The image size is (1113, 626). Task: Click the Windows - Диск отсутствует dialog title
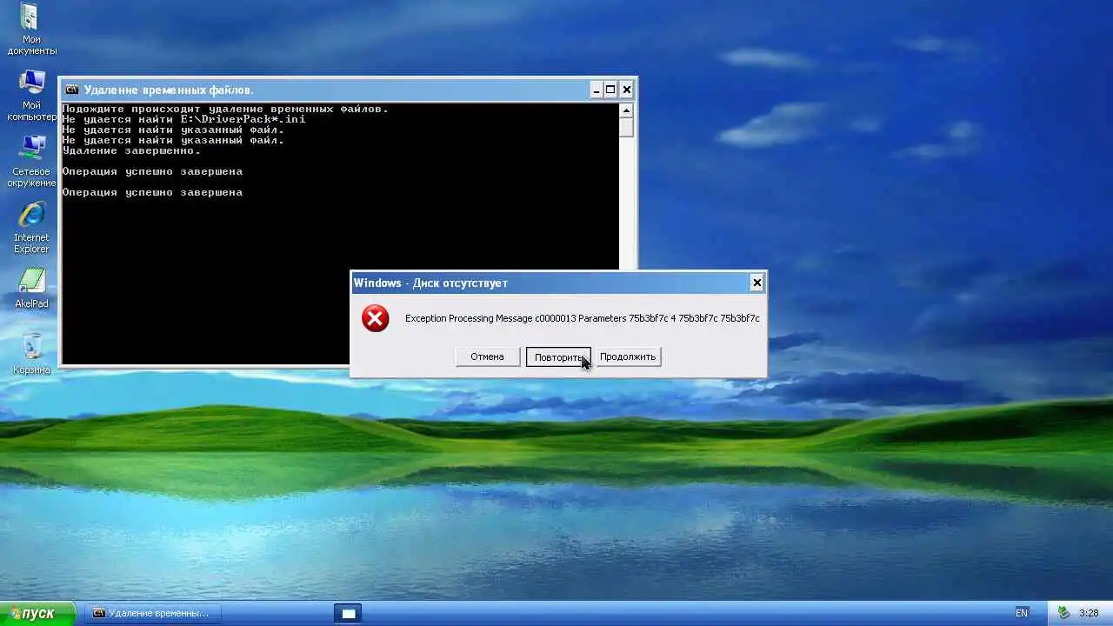click(430, 283)
